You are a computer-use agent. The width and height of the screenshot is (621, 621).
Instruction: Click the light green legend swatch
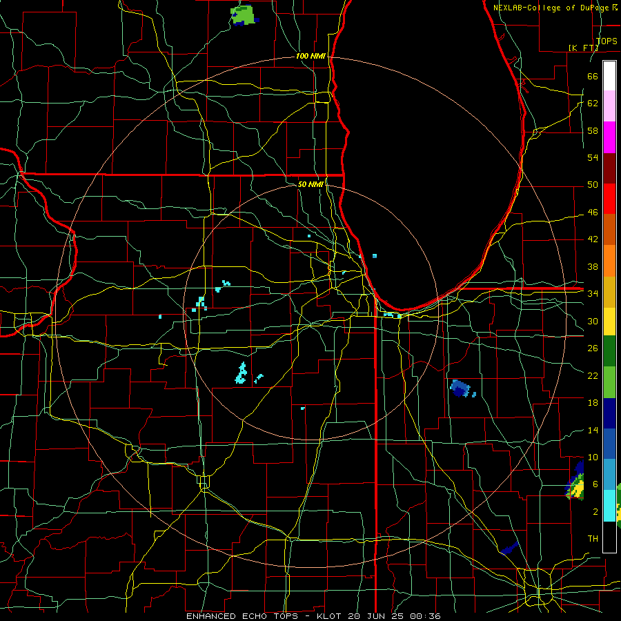coord(609,382)
